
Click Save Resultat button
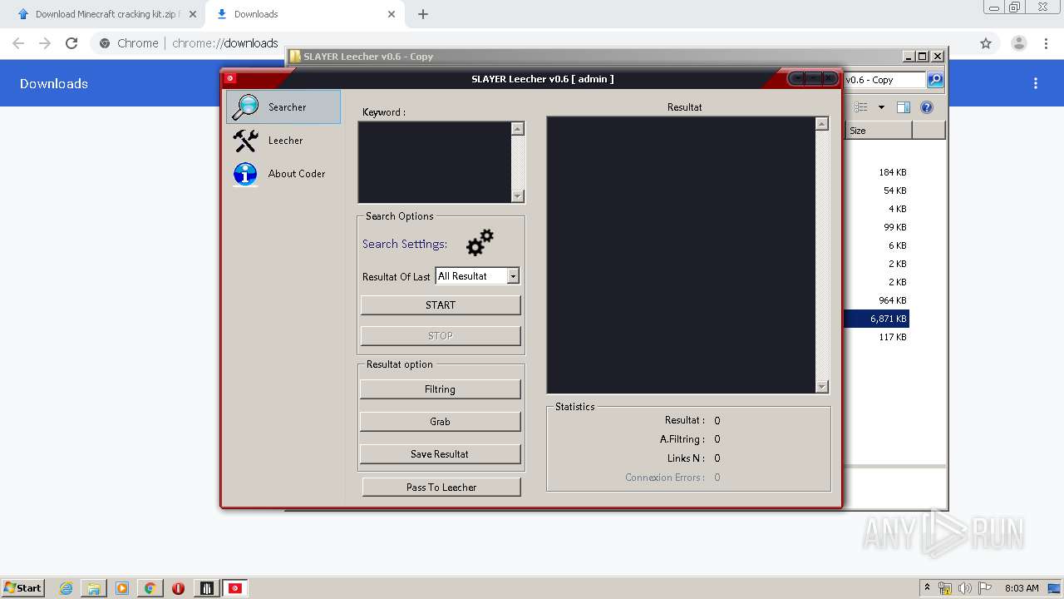pyautogui.click(x=440, y=454)
